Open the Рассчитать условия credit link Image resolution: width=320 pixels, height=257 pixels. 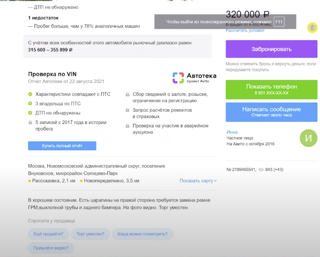click(x=245, y=30)
